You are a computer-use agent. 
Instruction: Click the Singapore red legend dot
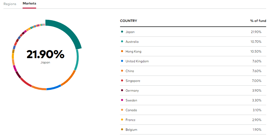pyautogui.click(x=122, y=81)
